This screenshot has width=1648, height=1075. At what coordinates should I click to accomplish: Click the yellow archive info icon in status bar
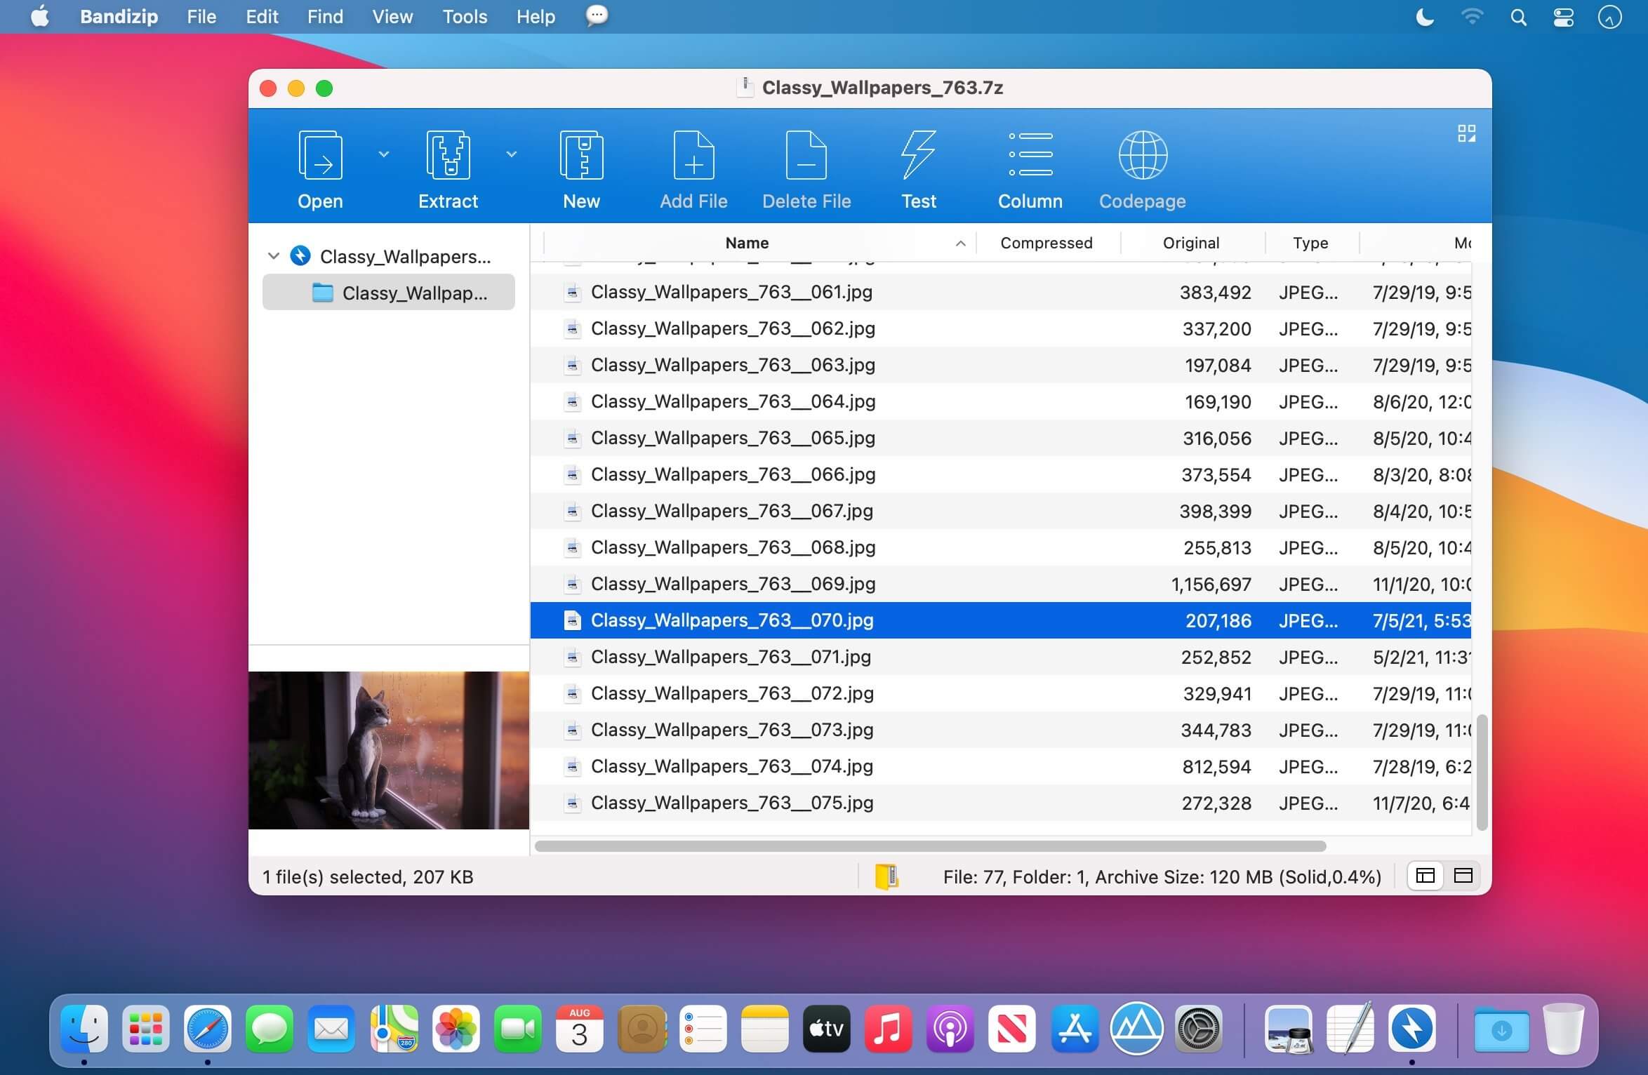[886, 876]
